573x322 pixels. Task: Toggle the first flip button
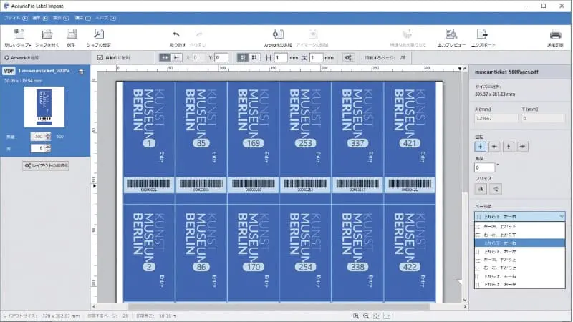481,189
